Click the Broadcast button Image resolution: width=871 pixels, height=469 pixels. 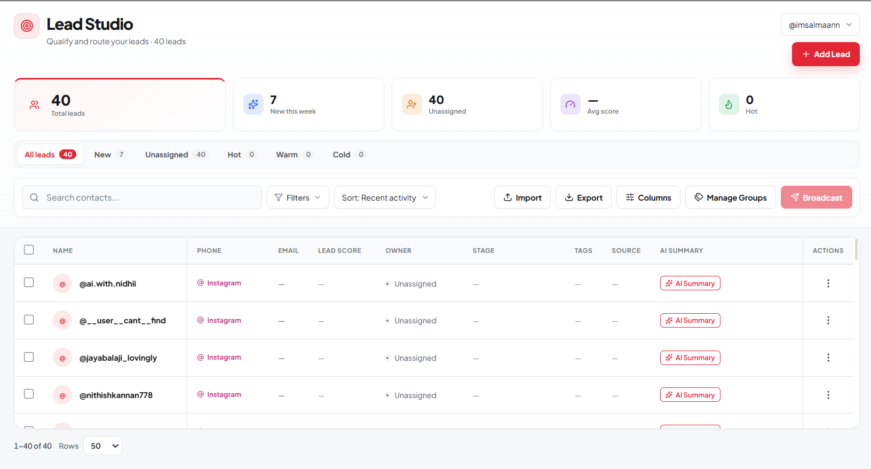pyautogui.click(x=816, y=197)
